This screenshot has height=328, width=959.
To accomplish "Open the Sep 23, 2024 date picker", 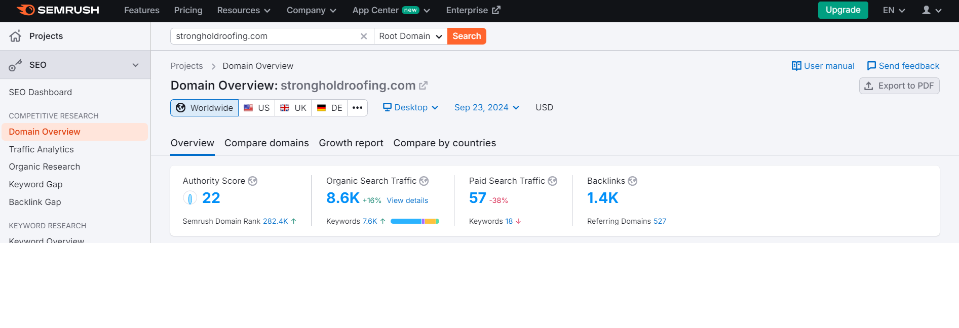I will point(487,107).
